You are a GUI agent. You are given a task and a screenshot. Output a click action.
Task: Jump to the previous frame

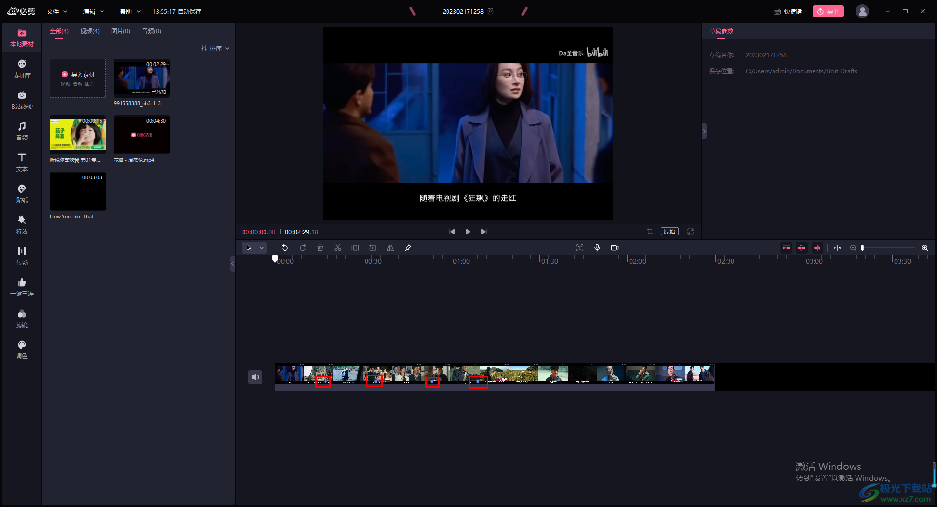click(x=452, y=232)
